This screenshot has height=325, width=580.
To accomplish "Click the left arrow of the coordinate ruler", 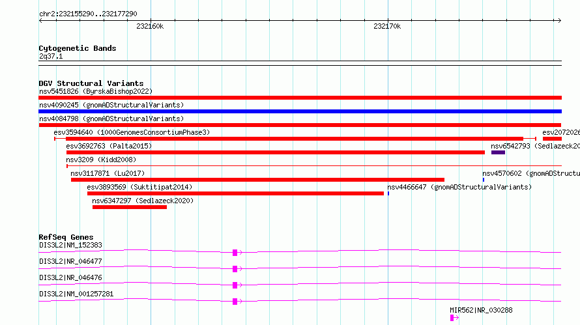I will 40,21.
